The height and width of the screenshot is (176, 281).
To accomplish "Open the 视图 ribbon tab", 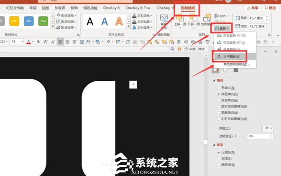I will [x=45, y=8].
